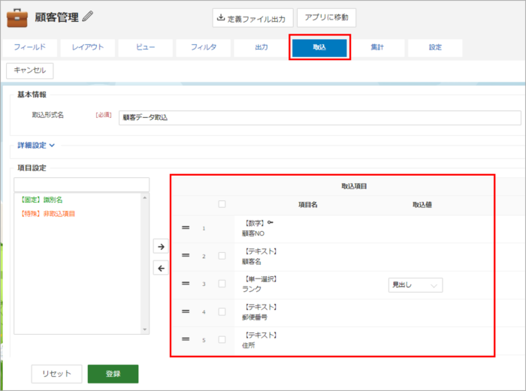Click the アプリに移動 button

coord(326,18)
